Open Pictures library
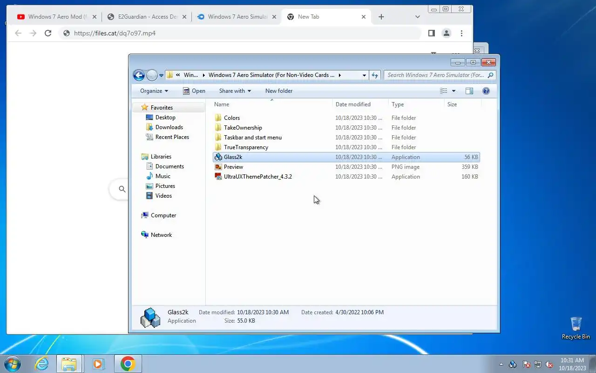The image size is (596, 373). click(x=165, y=186)
